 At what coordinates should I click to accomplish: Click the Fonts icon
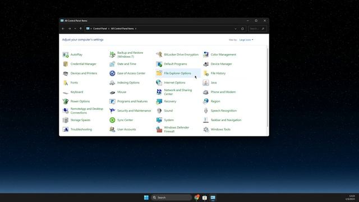tap(66, 83)
